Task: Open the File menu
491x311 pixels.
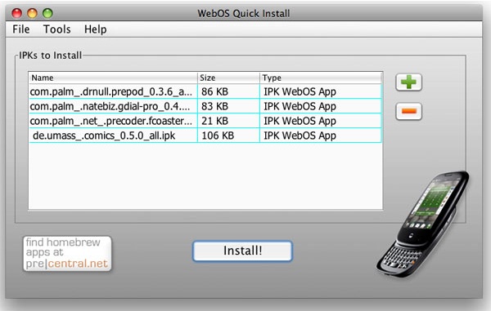Action: [21, 29]
